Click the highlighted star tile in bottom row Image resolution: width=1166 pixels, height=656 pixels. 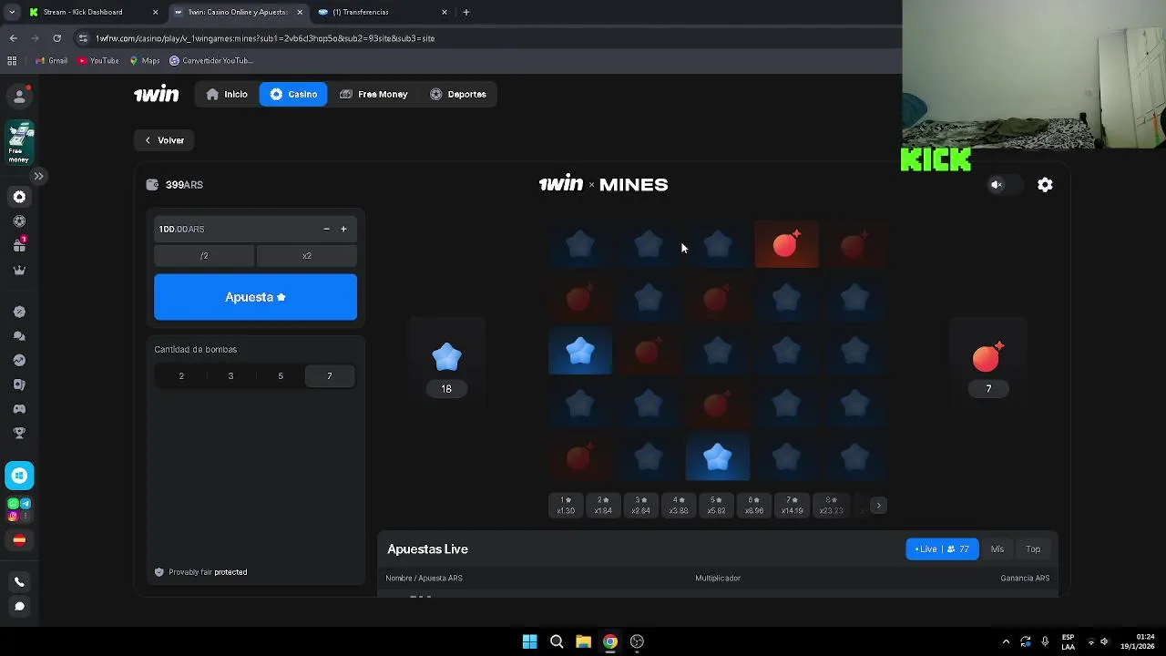(x=718, y=457)
